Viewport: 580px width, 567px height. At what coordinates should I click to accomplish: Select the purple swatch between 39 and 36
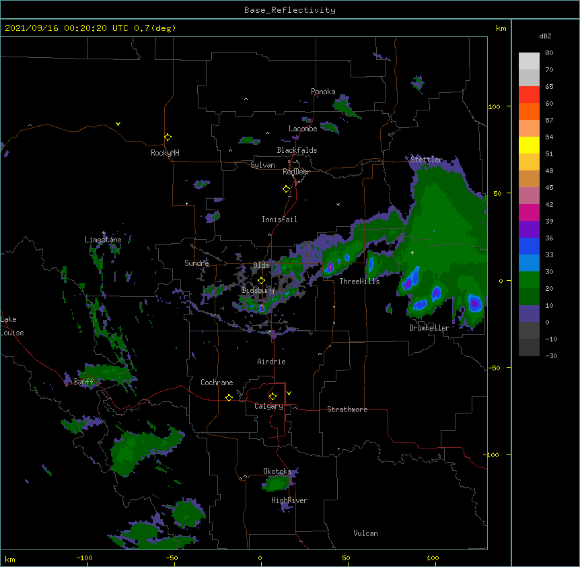(529, 229)
